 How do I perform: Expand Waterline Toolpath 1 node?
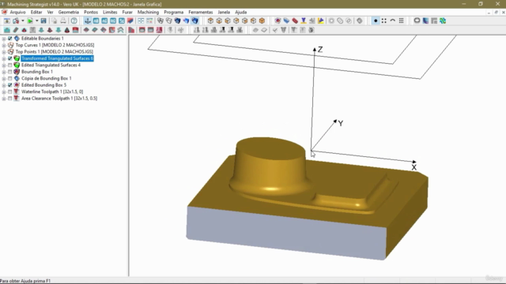tap(4, 92)
